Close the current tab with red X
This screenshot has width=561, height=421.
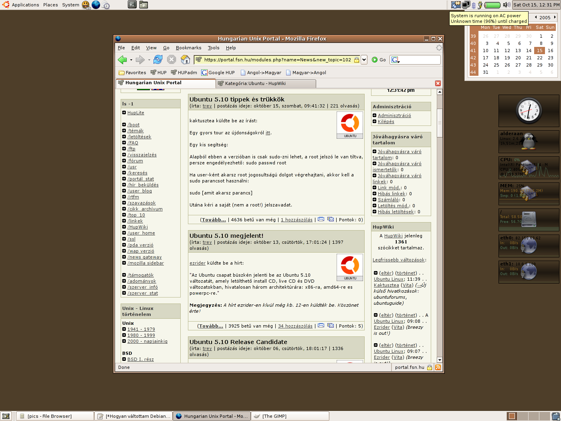point(438,83)
